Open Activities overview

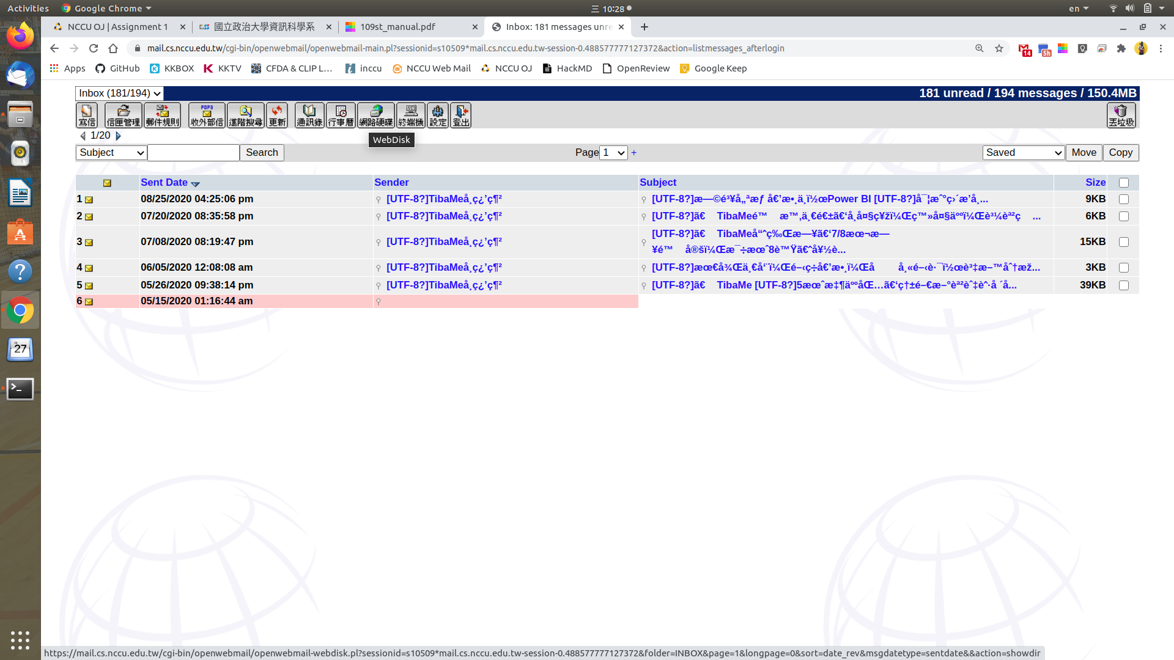click(28, 9)
